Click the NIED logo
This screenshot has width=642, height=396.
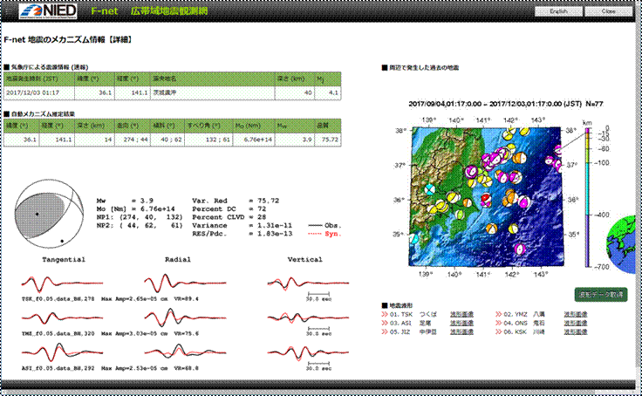tap(48, 10)
